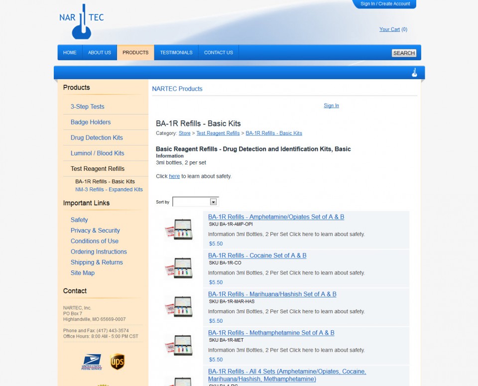This screenshot has height=386, width=478.
Task: Click the SEARCH button
Action: click(404, 53)
